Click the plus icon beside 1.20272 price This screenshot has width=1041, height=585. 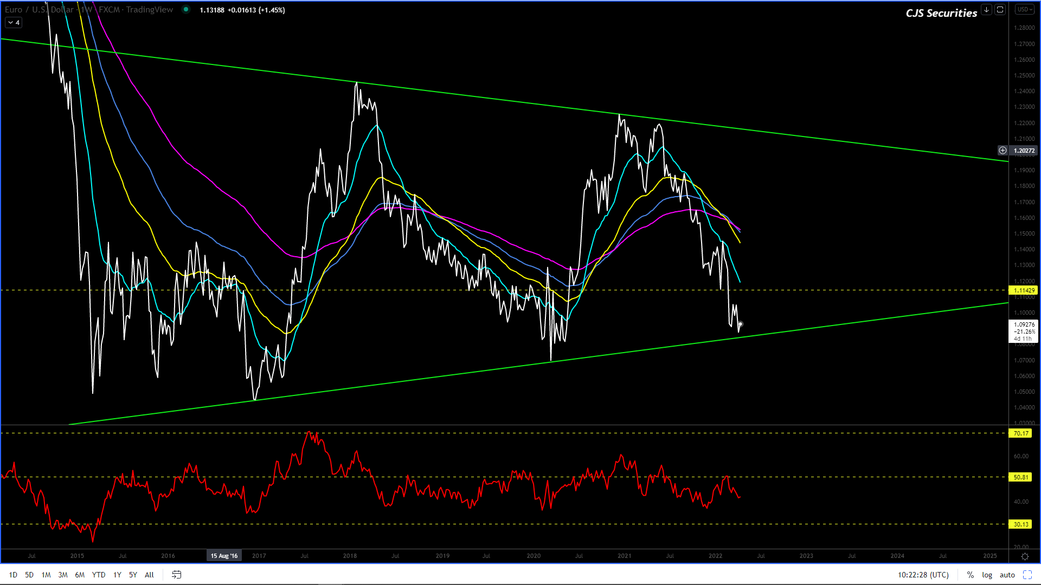point(1003,151)
